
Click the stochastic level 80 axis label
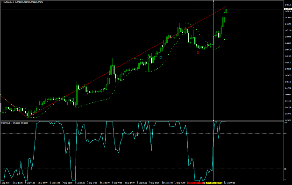point(285,134)
